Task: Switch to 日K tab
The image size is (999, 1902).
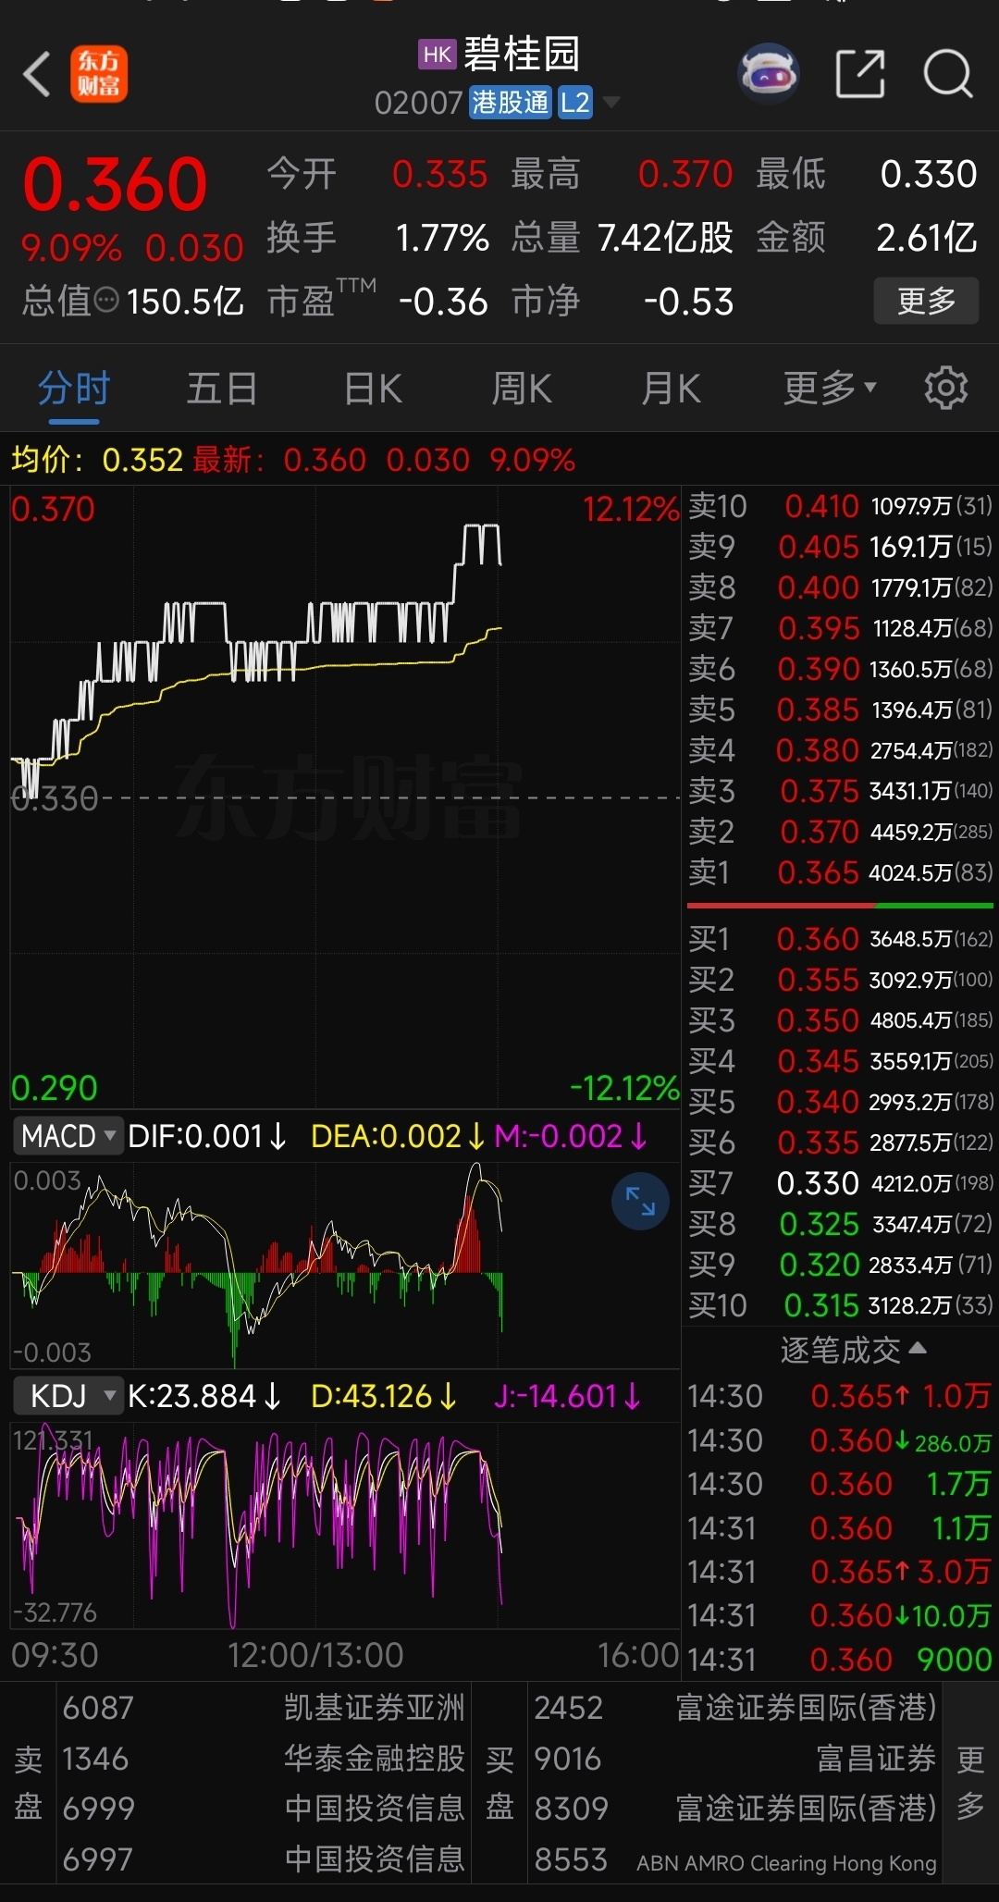Action: [x=373, y=388]
